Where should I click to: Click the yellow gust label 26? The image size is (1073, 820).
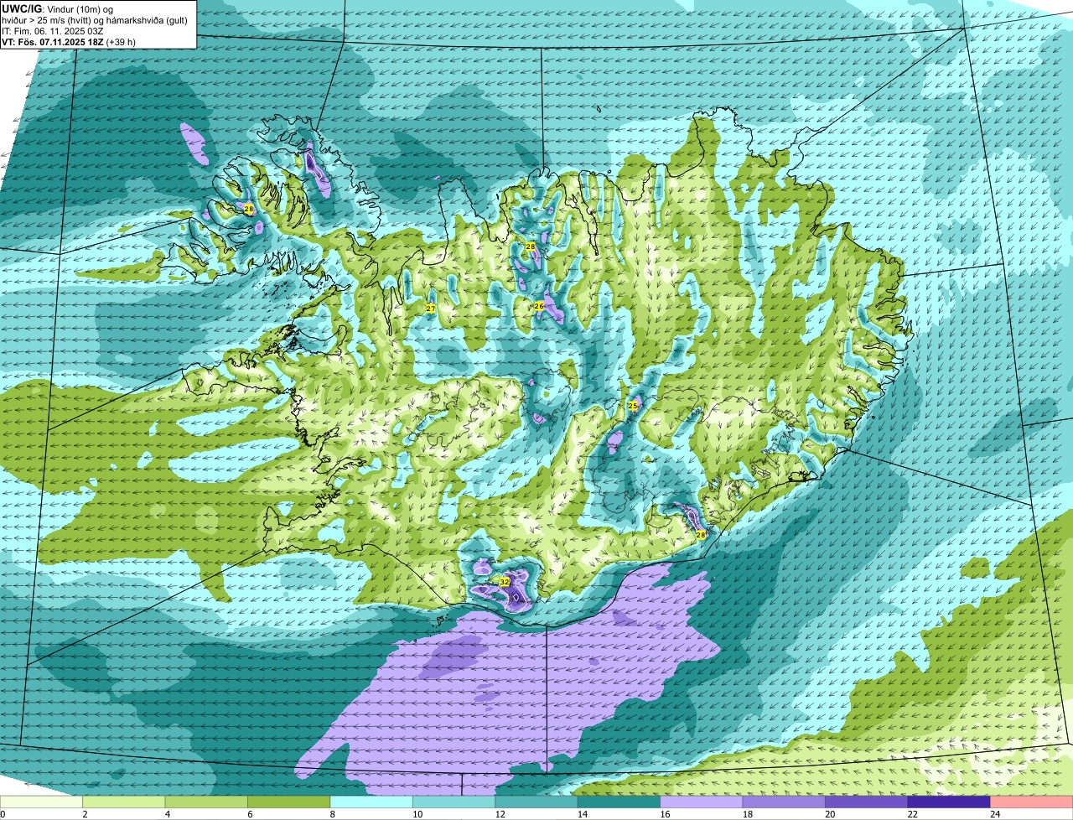(x=539, y=306)
